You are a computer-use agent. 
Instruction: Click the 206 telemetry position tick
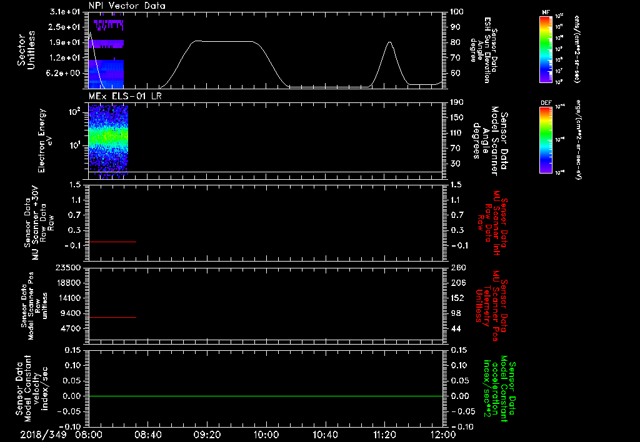pos(458,283)
